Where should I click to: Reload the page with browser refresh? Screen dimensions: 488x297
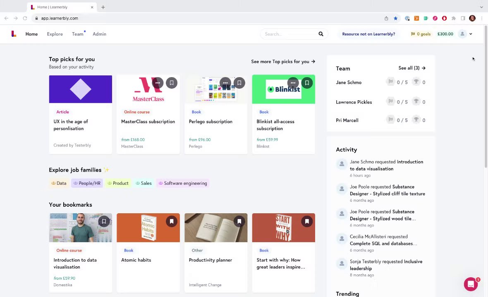click(x=25, y=18)
